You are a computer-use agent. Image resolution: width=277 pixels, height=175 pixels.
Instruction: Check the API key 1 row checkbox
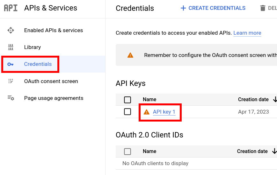point(128,112)
